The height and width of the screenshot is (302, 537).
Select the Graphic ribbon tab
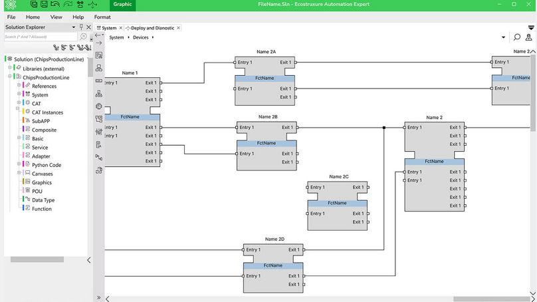tap(122, 5)
